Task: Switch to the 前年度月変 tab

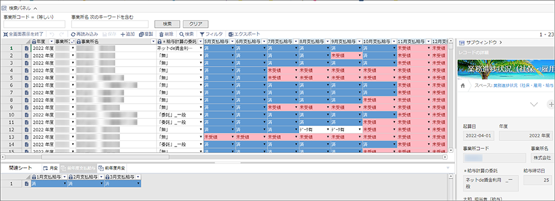Action: [x=112, y=168]
